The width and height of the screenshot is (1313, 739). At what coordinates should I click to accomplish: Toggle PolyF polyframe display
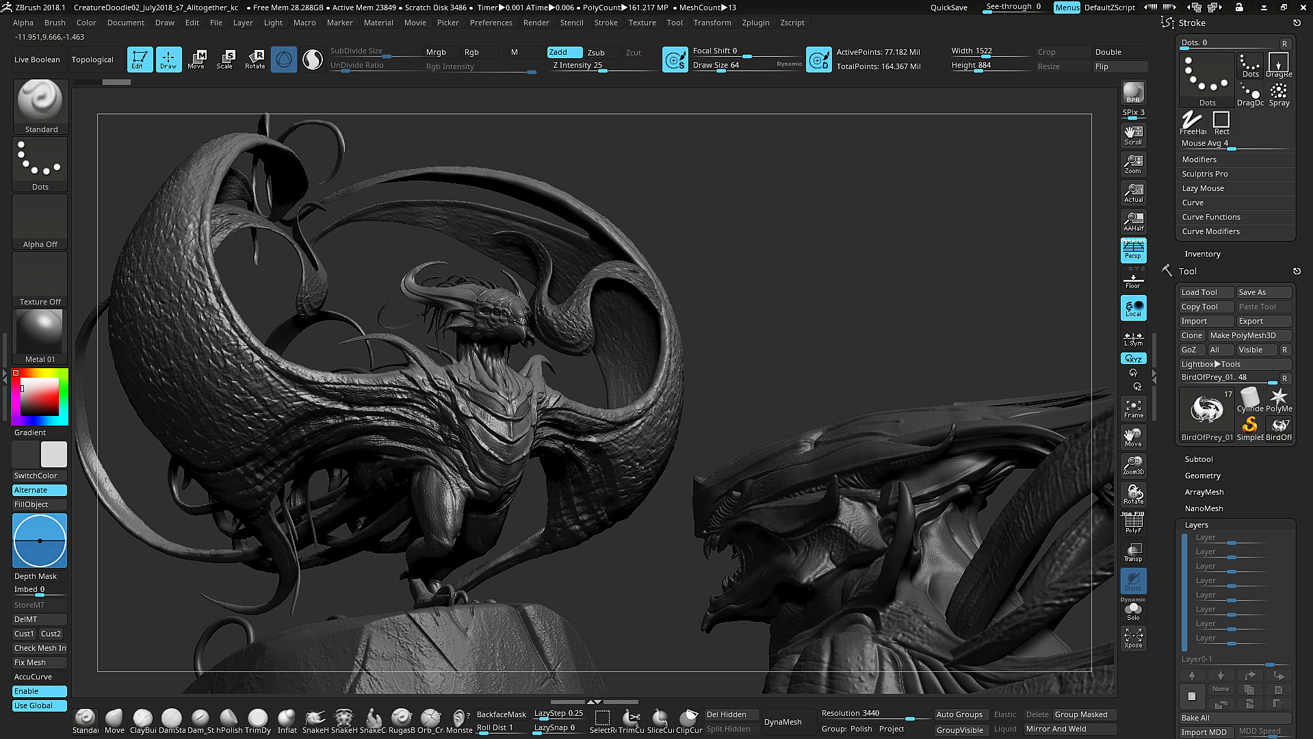(1133, 523)
